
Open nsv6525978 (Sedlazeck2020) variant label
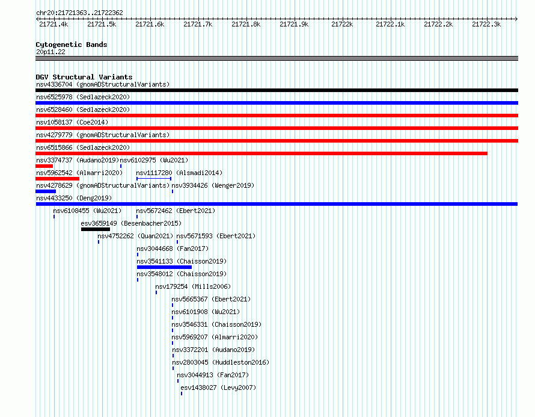[x=83, y=97]
